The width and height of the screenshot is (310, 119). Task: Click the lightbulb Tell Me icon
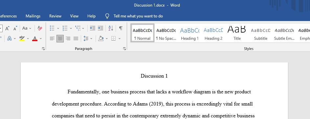[107, 16]
